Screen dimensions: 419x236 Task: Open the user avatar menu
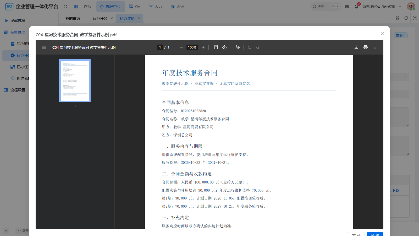coord(411,7)
